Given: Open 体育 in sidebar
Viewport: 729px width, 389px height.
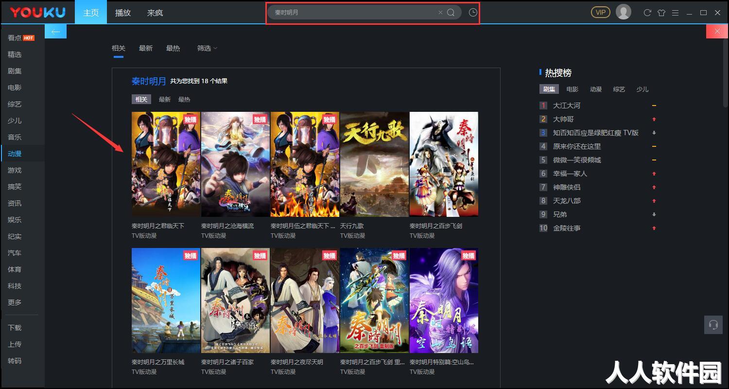Looking at the screenshot, I should (x=15, y=269).
